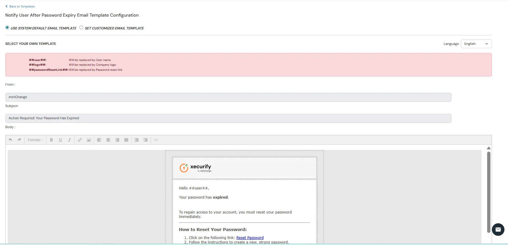Go back to Templates

pos(20,6)
